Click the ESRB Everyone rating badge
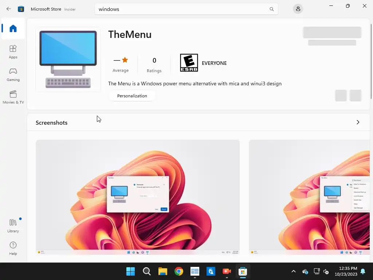The width and height of the screenshot is (373, 280). [189, 63]
